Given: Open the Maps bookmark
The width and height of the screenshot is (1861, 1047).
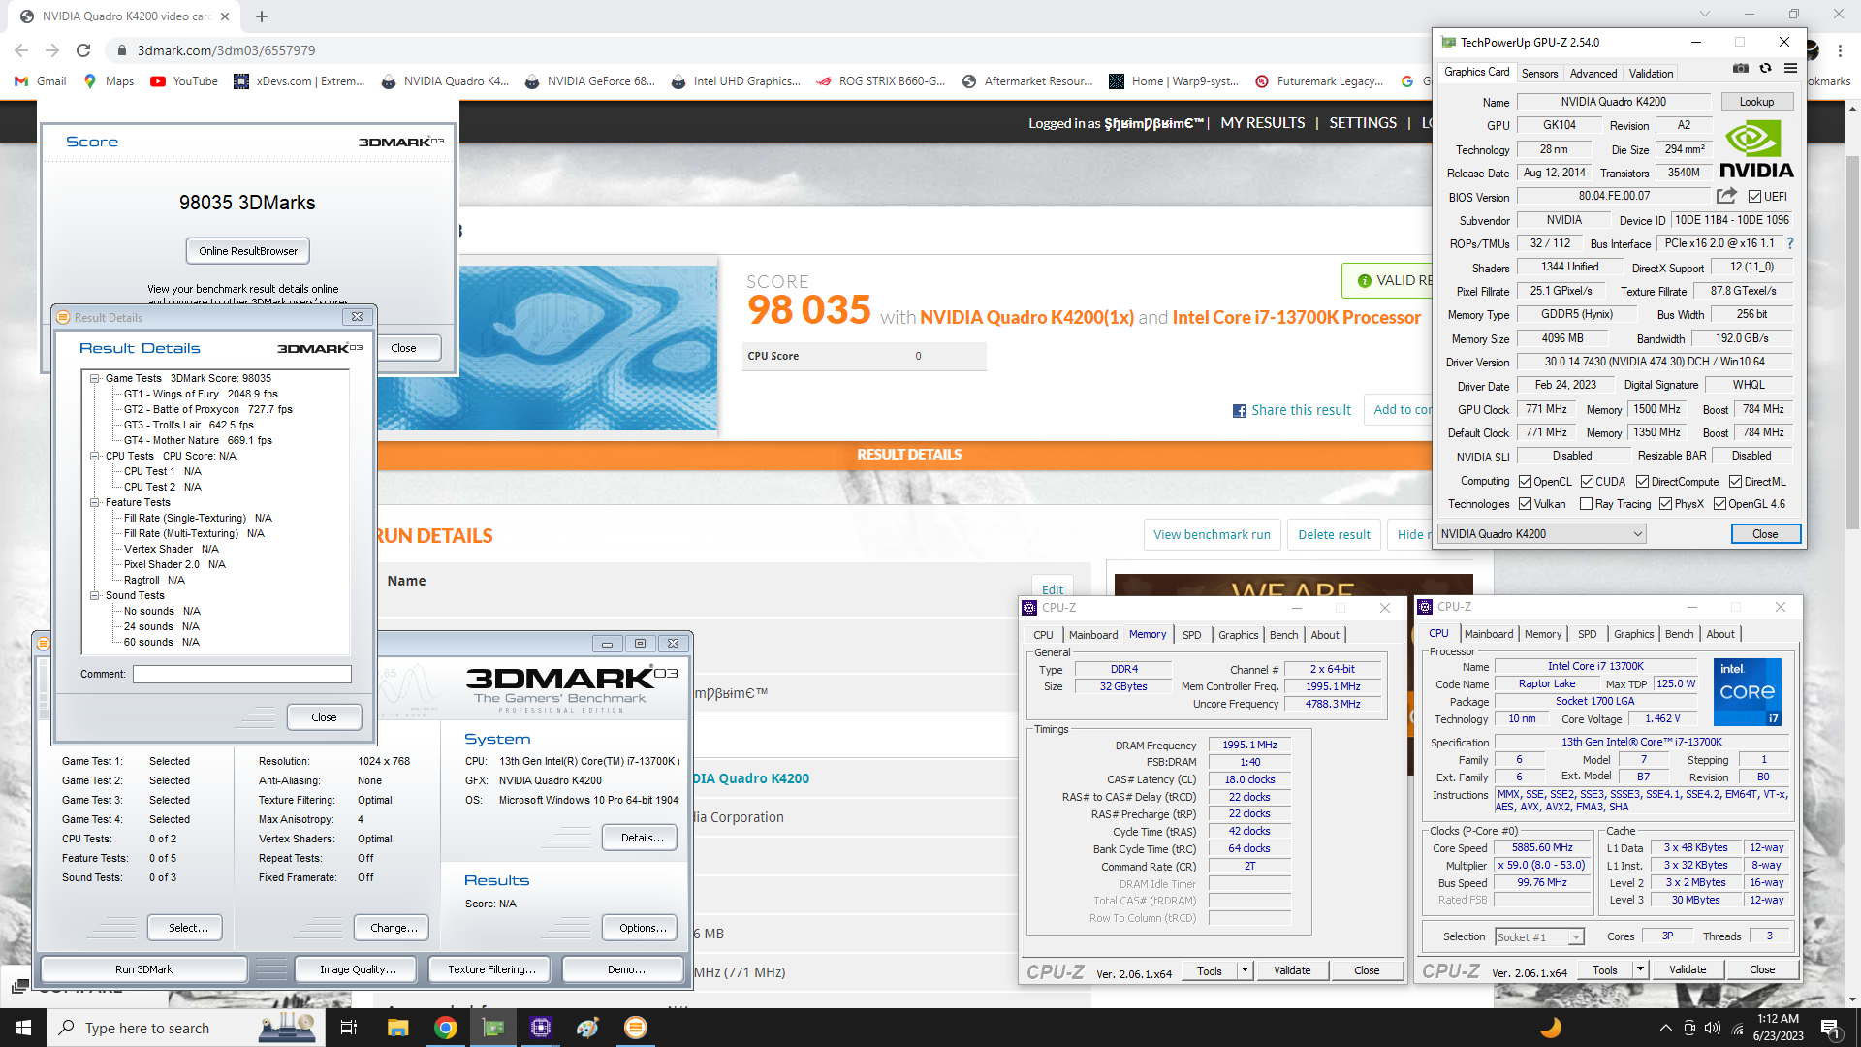Looking at the screenshot, I should [109, 81].
